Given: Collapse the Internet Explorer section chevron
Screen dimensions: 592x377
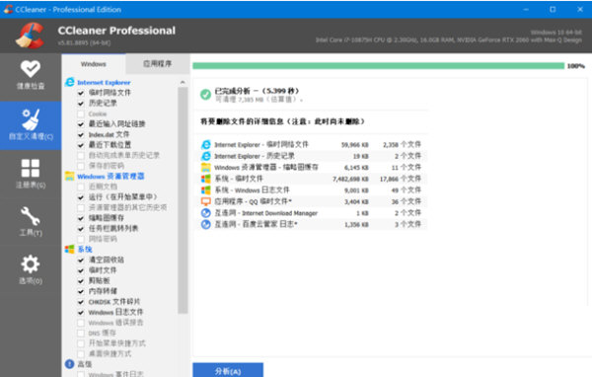Looking at the screenshot, I should coord(183,82).
